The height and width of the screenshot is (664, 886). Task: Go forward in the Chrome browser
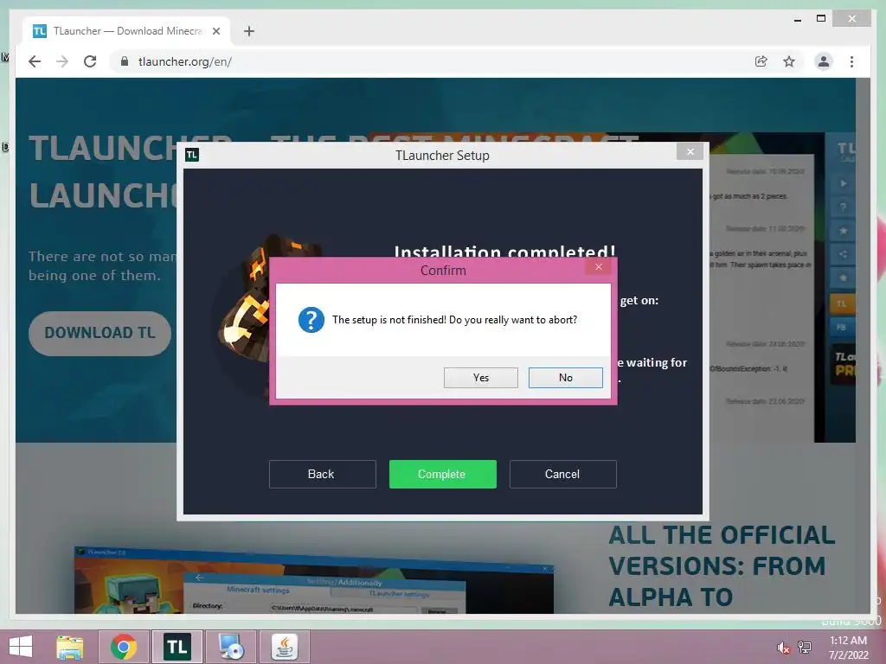[x=62, y=61]
